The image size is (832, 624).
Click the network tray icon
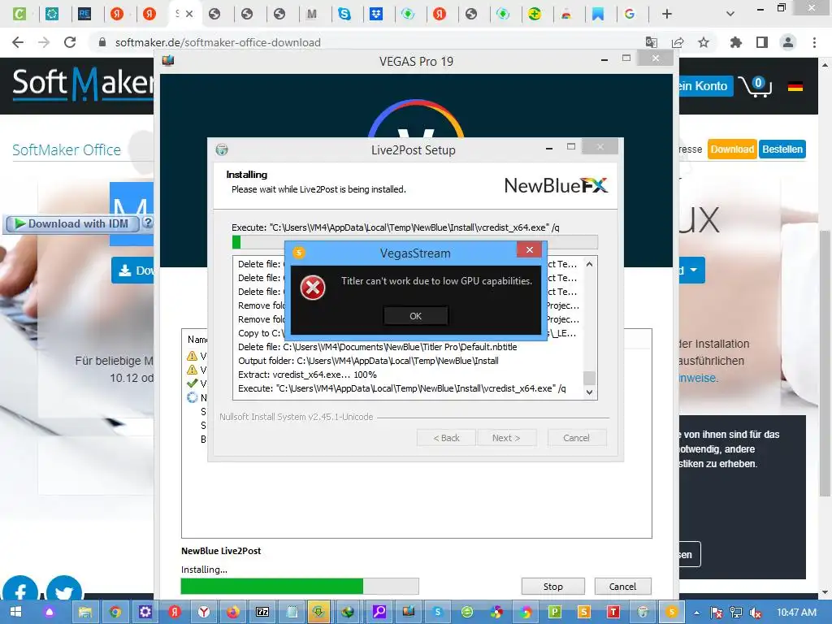point(736,613)
